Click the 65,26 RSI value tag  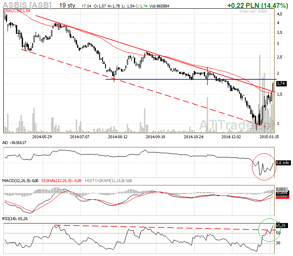pos(281,226)
